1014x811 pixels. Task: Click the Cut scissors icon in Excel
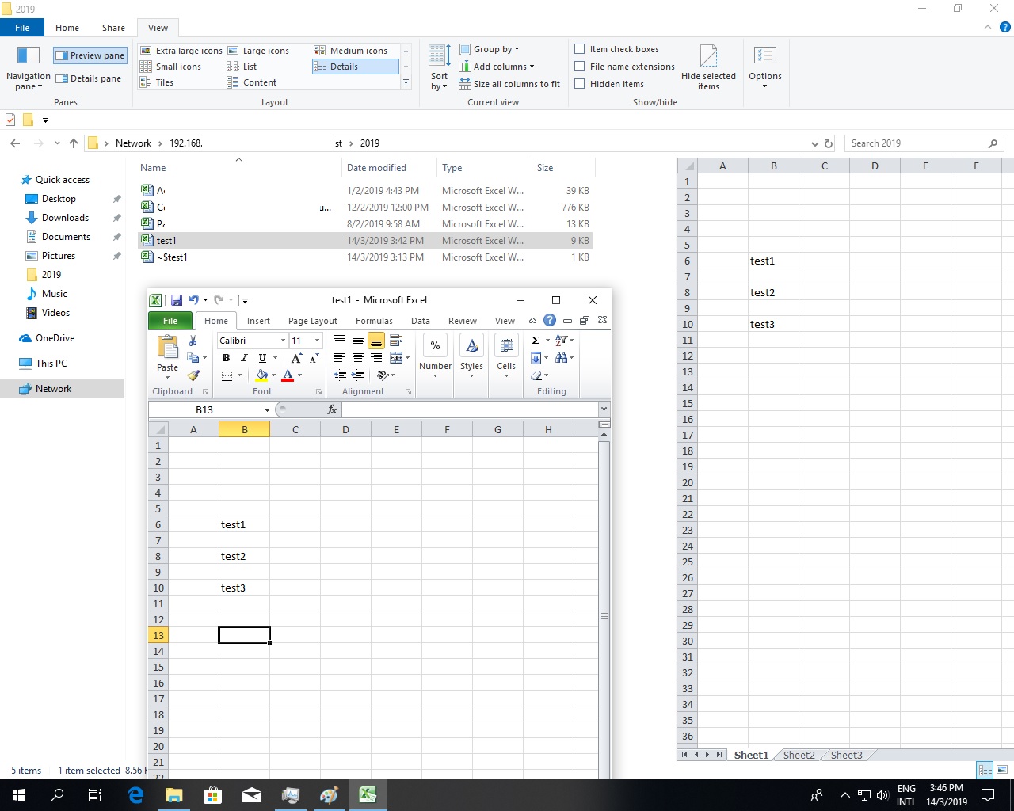click(x=193, y=341)
